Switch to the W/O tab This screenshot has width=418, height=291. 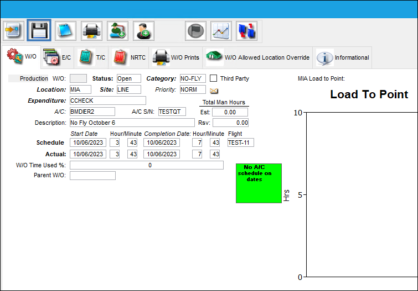point(22,56)
